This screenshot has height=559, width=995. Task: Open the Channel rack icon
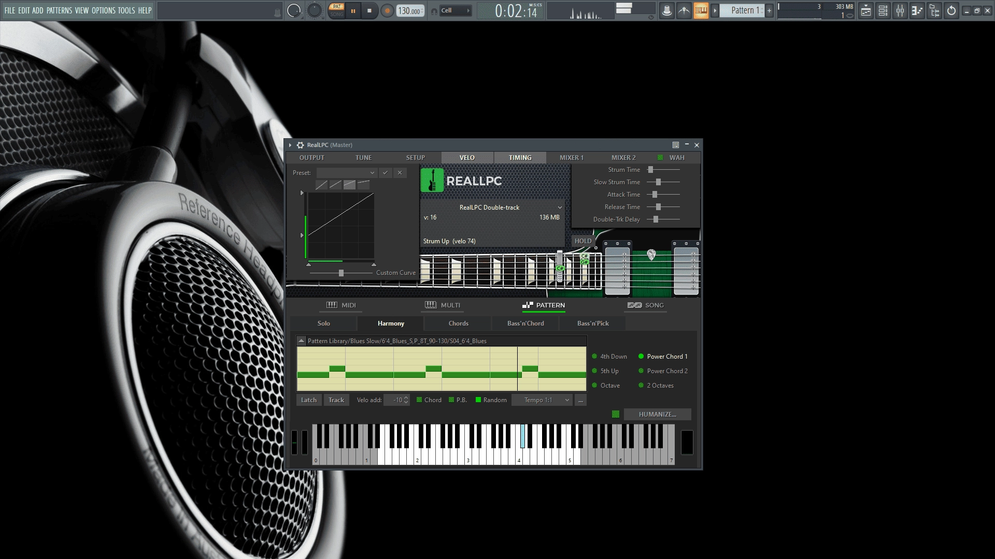point(883,10)
